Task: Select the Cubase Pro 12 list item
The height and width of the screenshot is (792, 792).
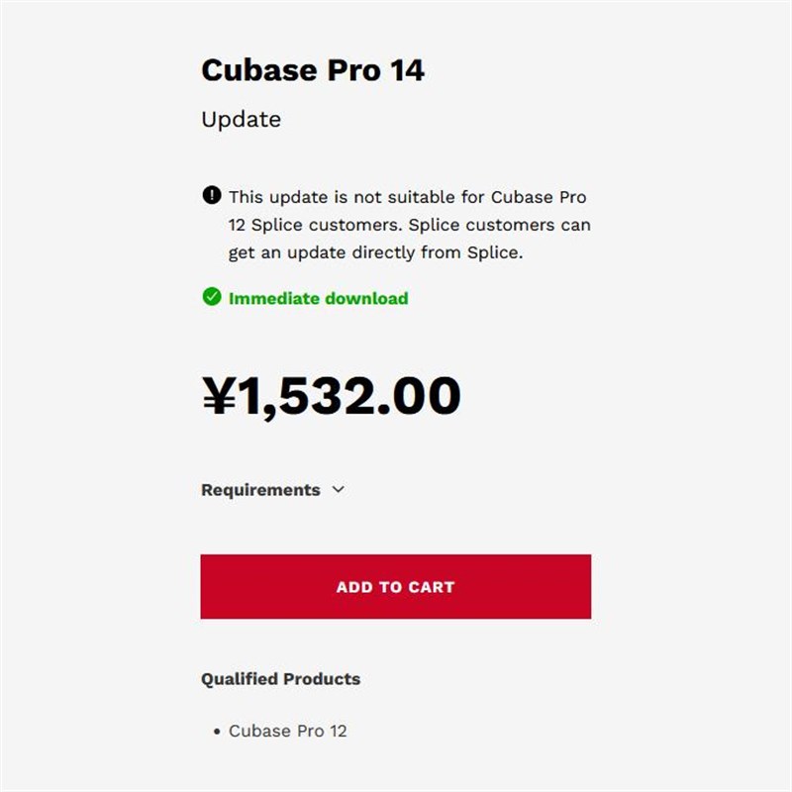Action: coord(287,732)
